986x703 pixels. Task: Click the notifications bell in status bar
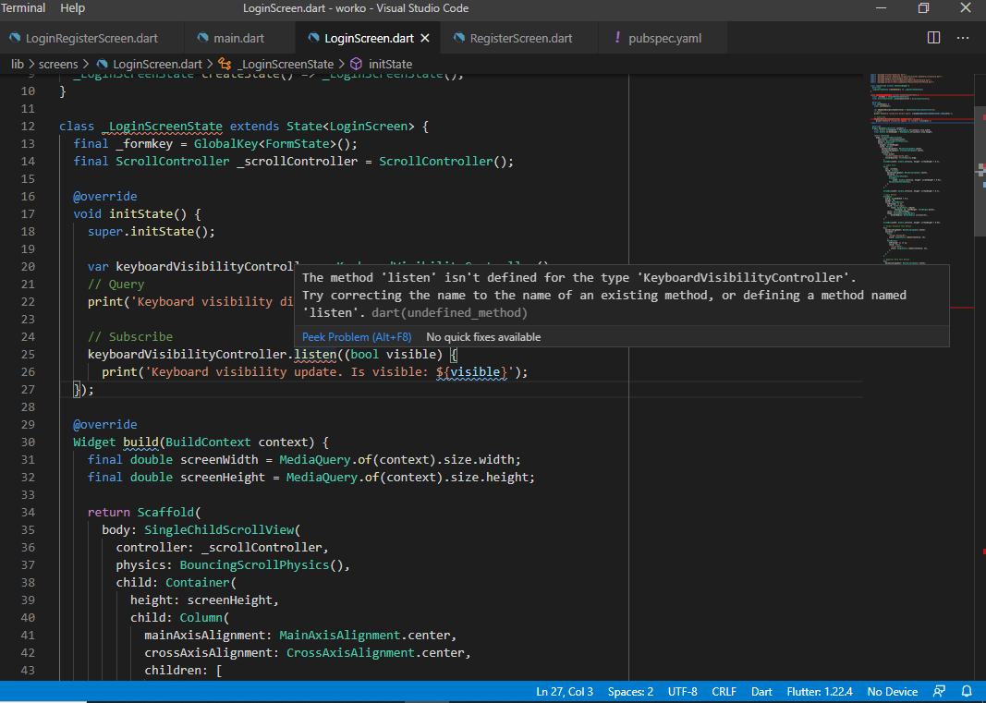[x=967, y=691]
